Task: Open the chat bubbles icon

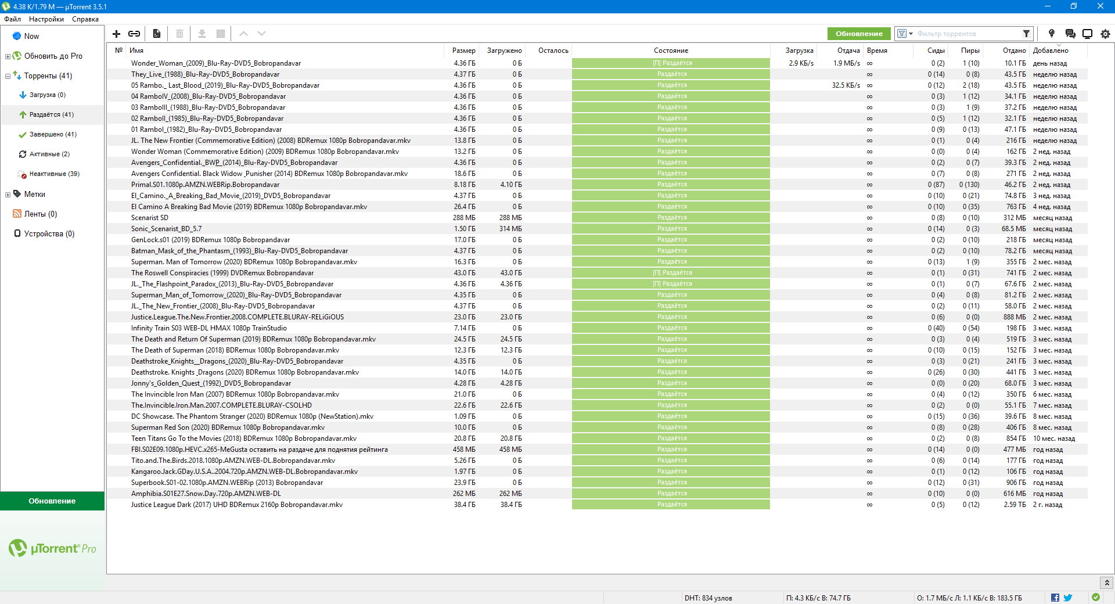Action: (1070, 34)
